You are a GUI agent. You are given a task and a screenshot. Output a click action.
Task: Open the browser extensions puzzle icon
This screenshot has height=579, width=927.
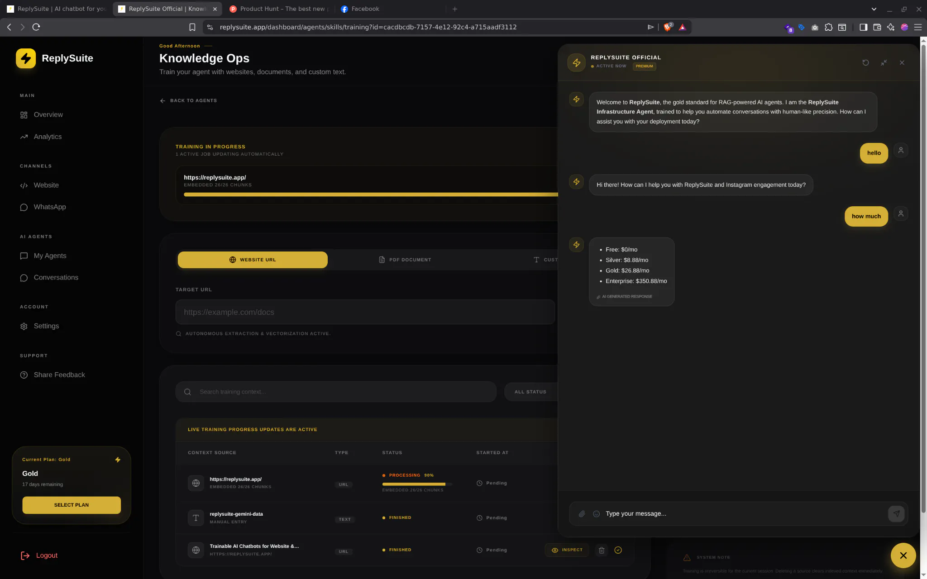[x=828, y=27]
